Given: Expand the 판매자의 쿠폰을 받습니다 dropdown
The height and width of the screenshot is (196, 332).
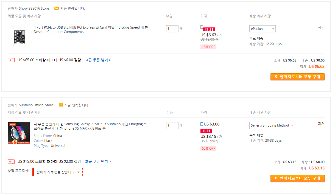Looking at the screenshot, I should click(x=58, y=172).
